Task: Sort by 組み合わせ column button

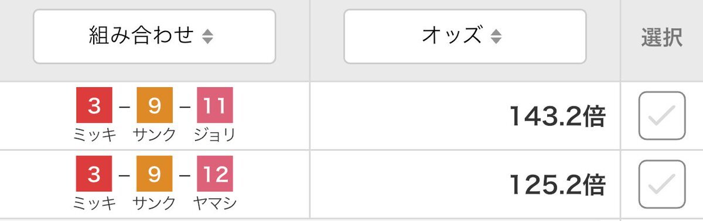Action: point(154,36)
